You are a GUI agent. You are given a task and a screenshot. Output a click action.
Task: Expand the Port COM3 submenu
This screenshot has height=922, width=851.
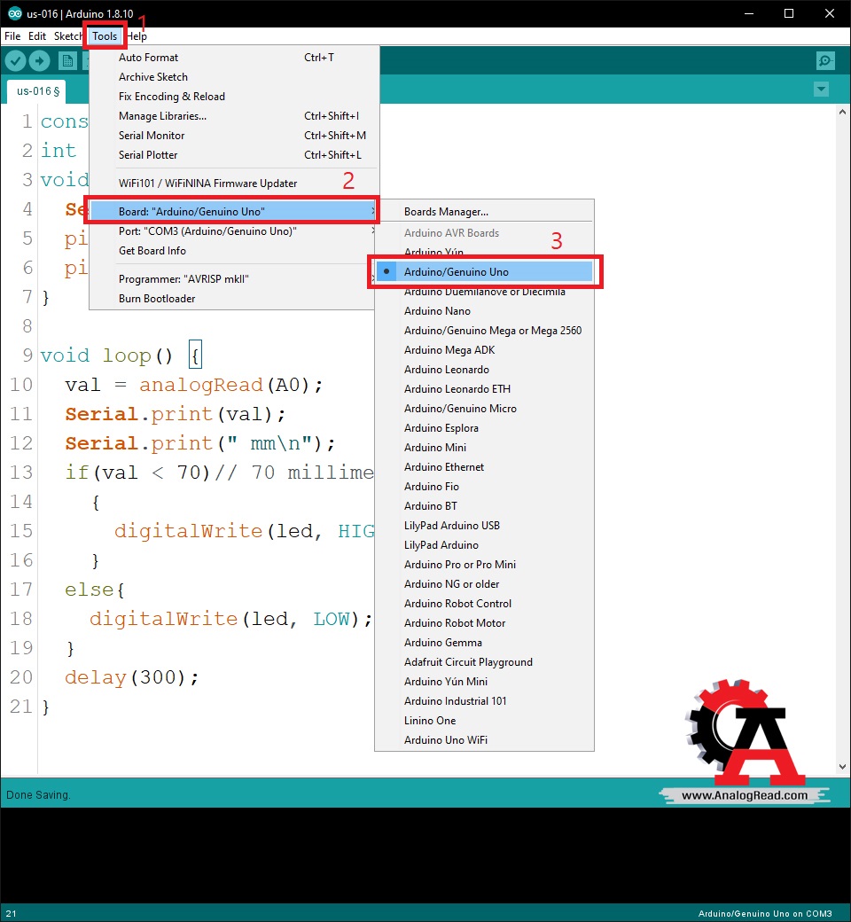tap(233, 231)
